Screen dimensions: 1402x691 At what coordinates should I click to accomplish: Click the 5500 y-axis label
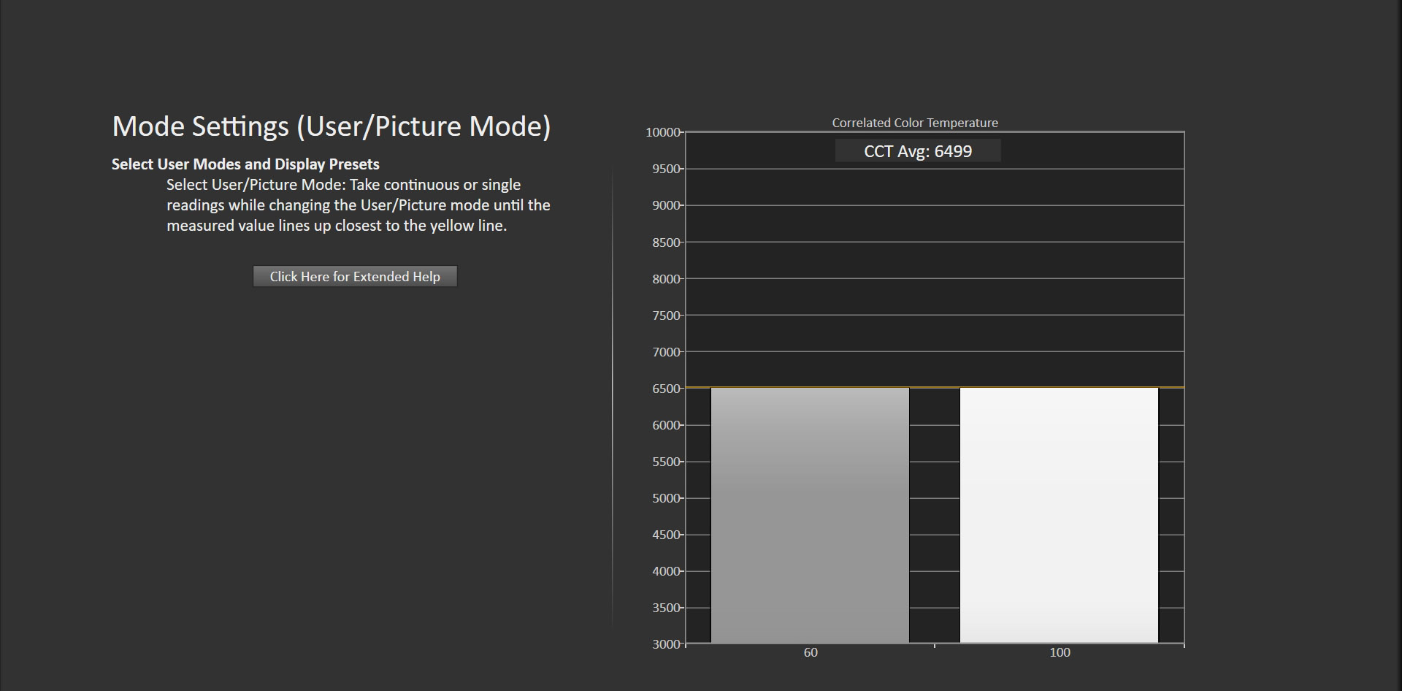pos(666,462)
